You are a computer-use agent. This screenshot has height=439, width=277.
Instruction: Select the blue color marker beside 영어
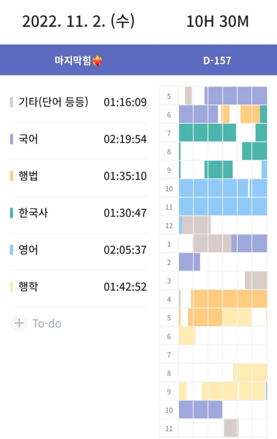pyautogui.click(x=12, y=250)
